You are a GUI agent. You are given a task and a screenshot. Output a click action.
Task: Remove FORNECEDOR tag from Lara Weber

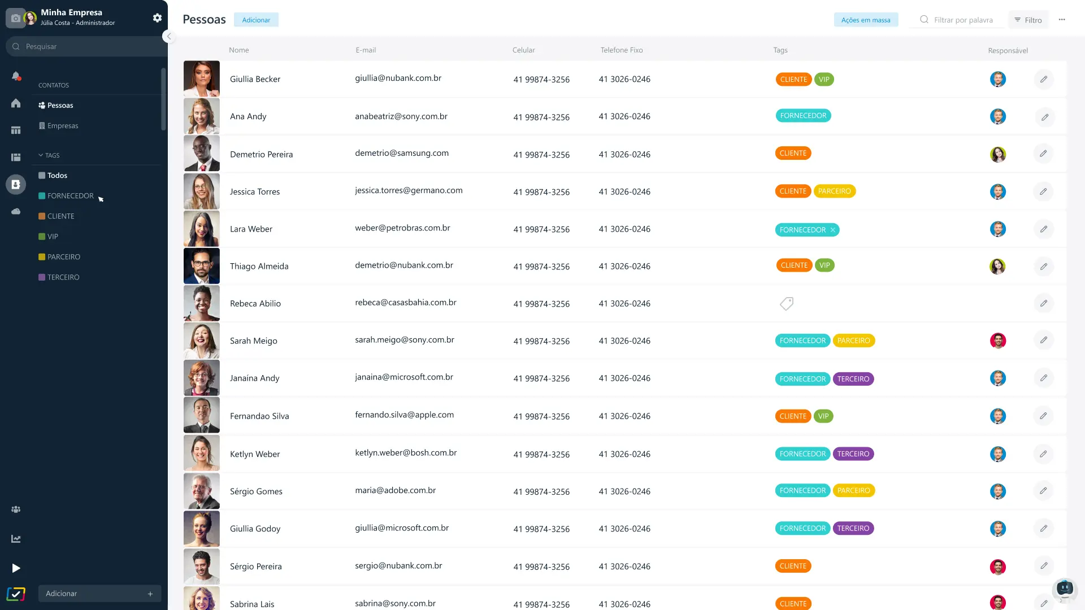click(832, 230)
